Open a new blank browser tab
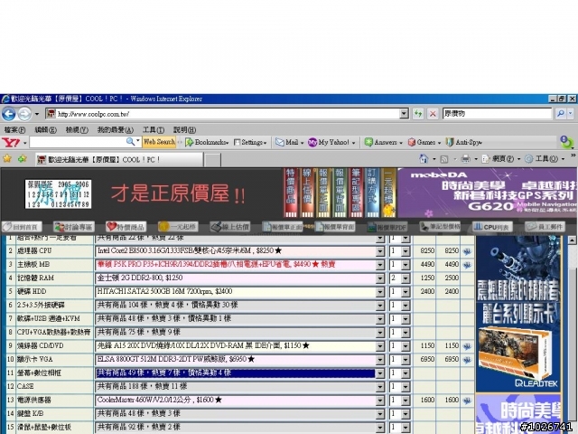The image size is (578, 434). tap(212, 160)
